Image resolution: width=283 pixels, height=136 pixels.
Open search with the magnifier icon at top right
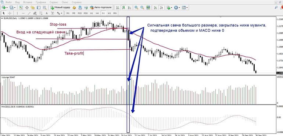pos(276,8)
